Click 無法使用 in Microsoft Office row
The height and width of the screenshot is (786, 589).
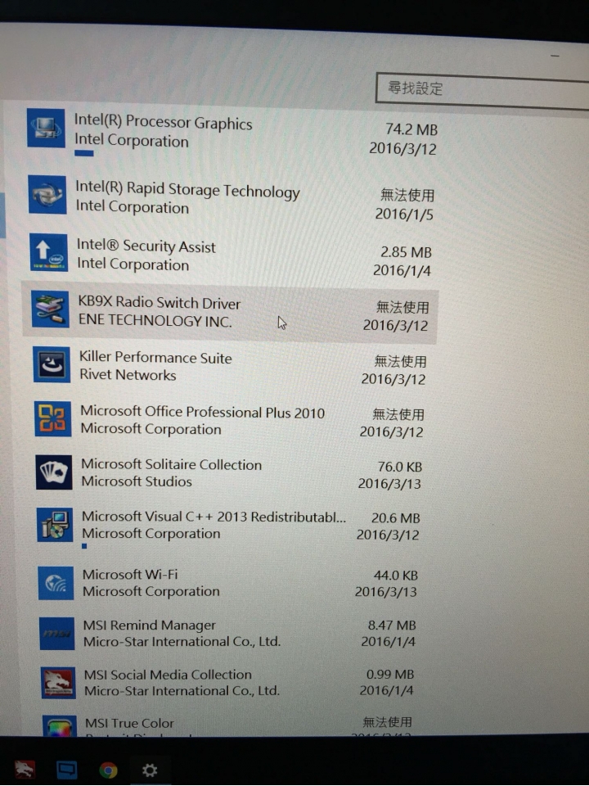[398, 414]
